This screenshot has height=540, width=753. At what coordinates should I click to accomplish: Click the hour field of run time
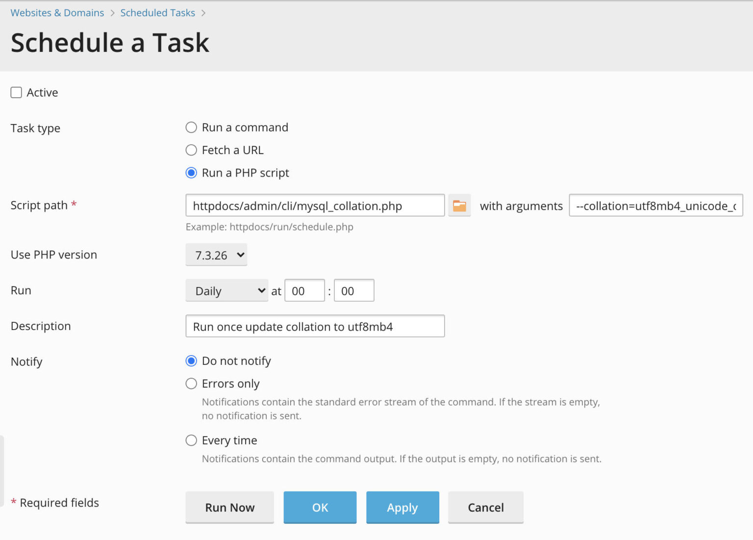click(304, 291)
